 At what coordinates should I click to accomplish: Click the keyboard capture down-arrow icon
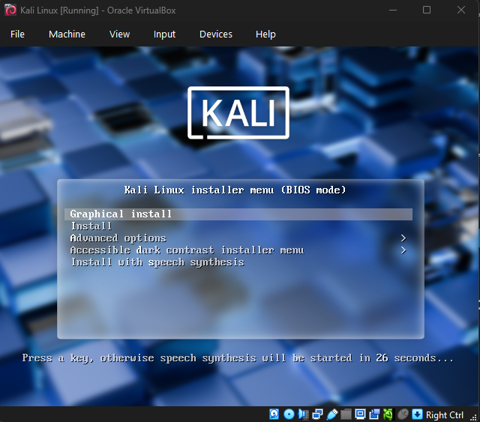[x=417, y=415]
